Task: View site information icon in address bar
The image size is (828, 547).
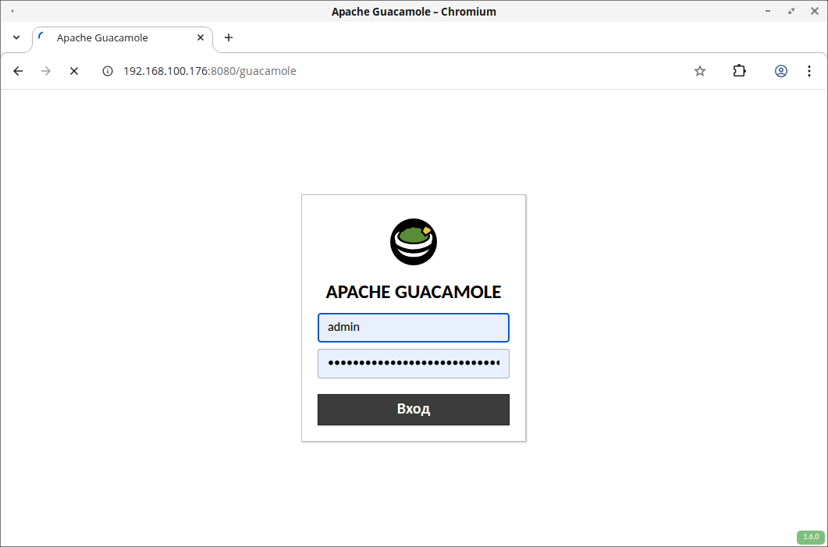Action: (x=108, y=71)
